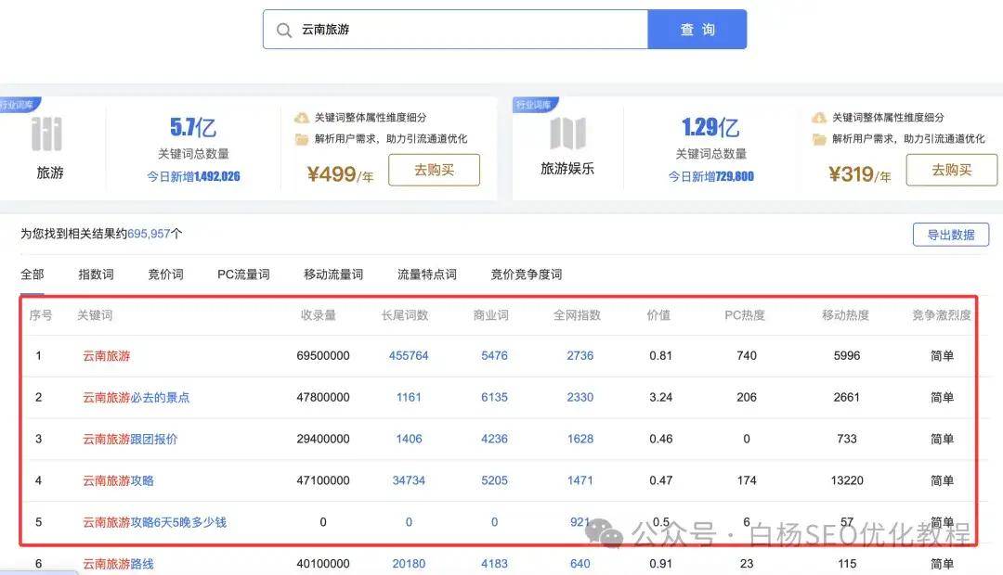Viewport: 1003px width, 575px height.
Task: Click mobile heat value 13220
Action: pyautogui.click(x=847, y=480)
